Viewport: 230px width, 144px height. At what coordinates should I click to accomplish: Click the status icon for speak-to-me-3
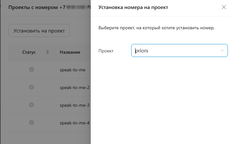pyautogui.click(x=32, y=105)
